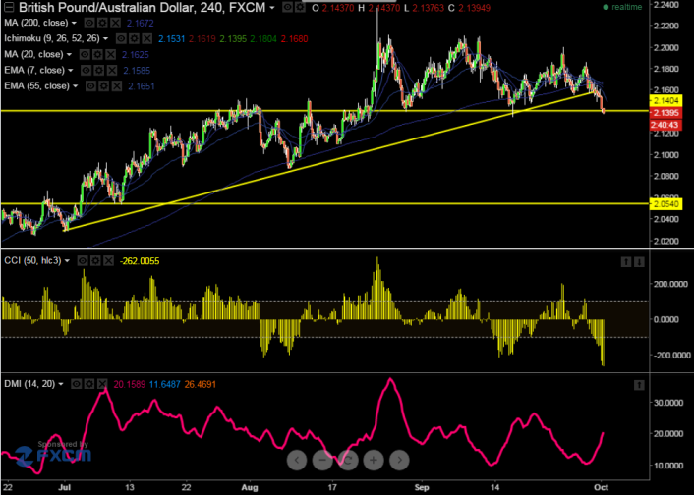
Task: Click the 2.2000 price axis label
Action: (x=666, y=48)
